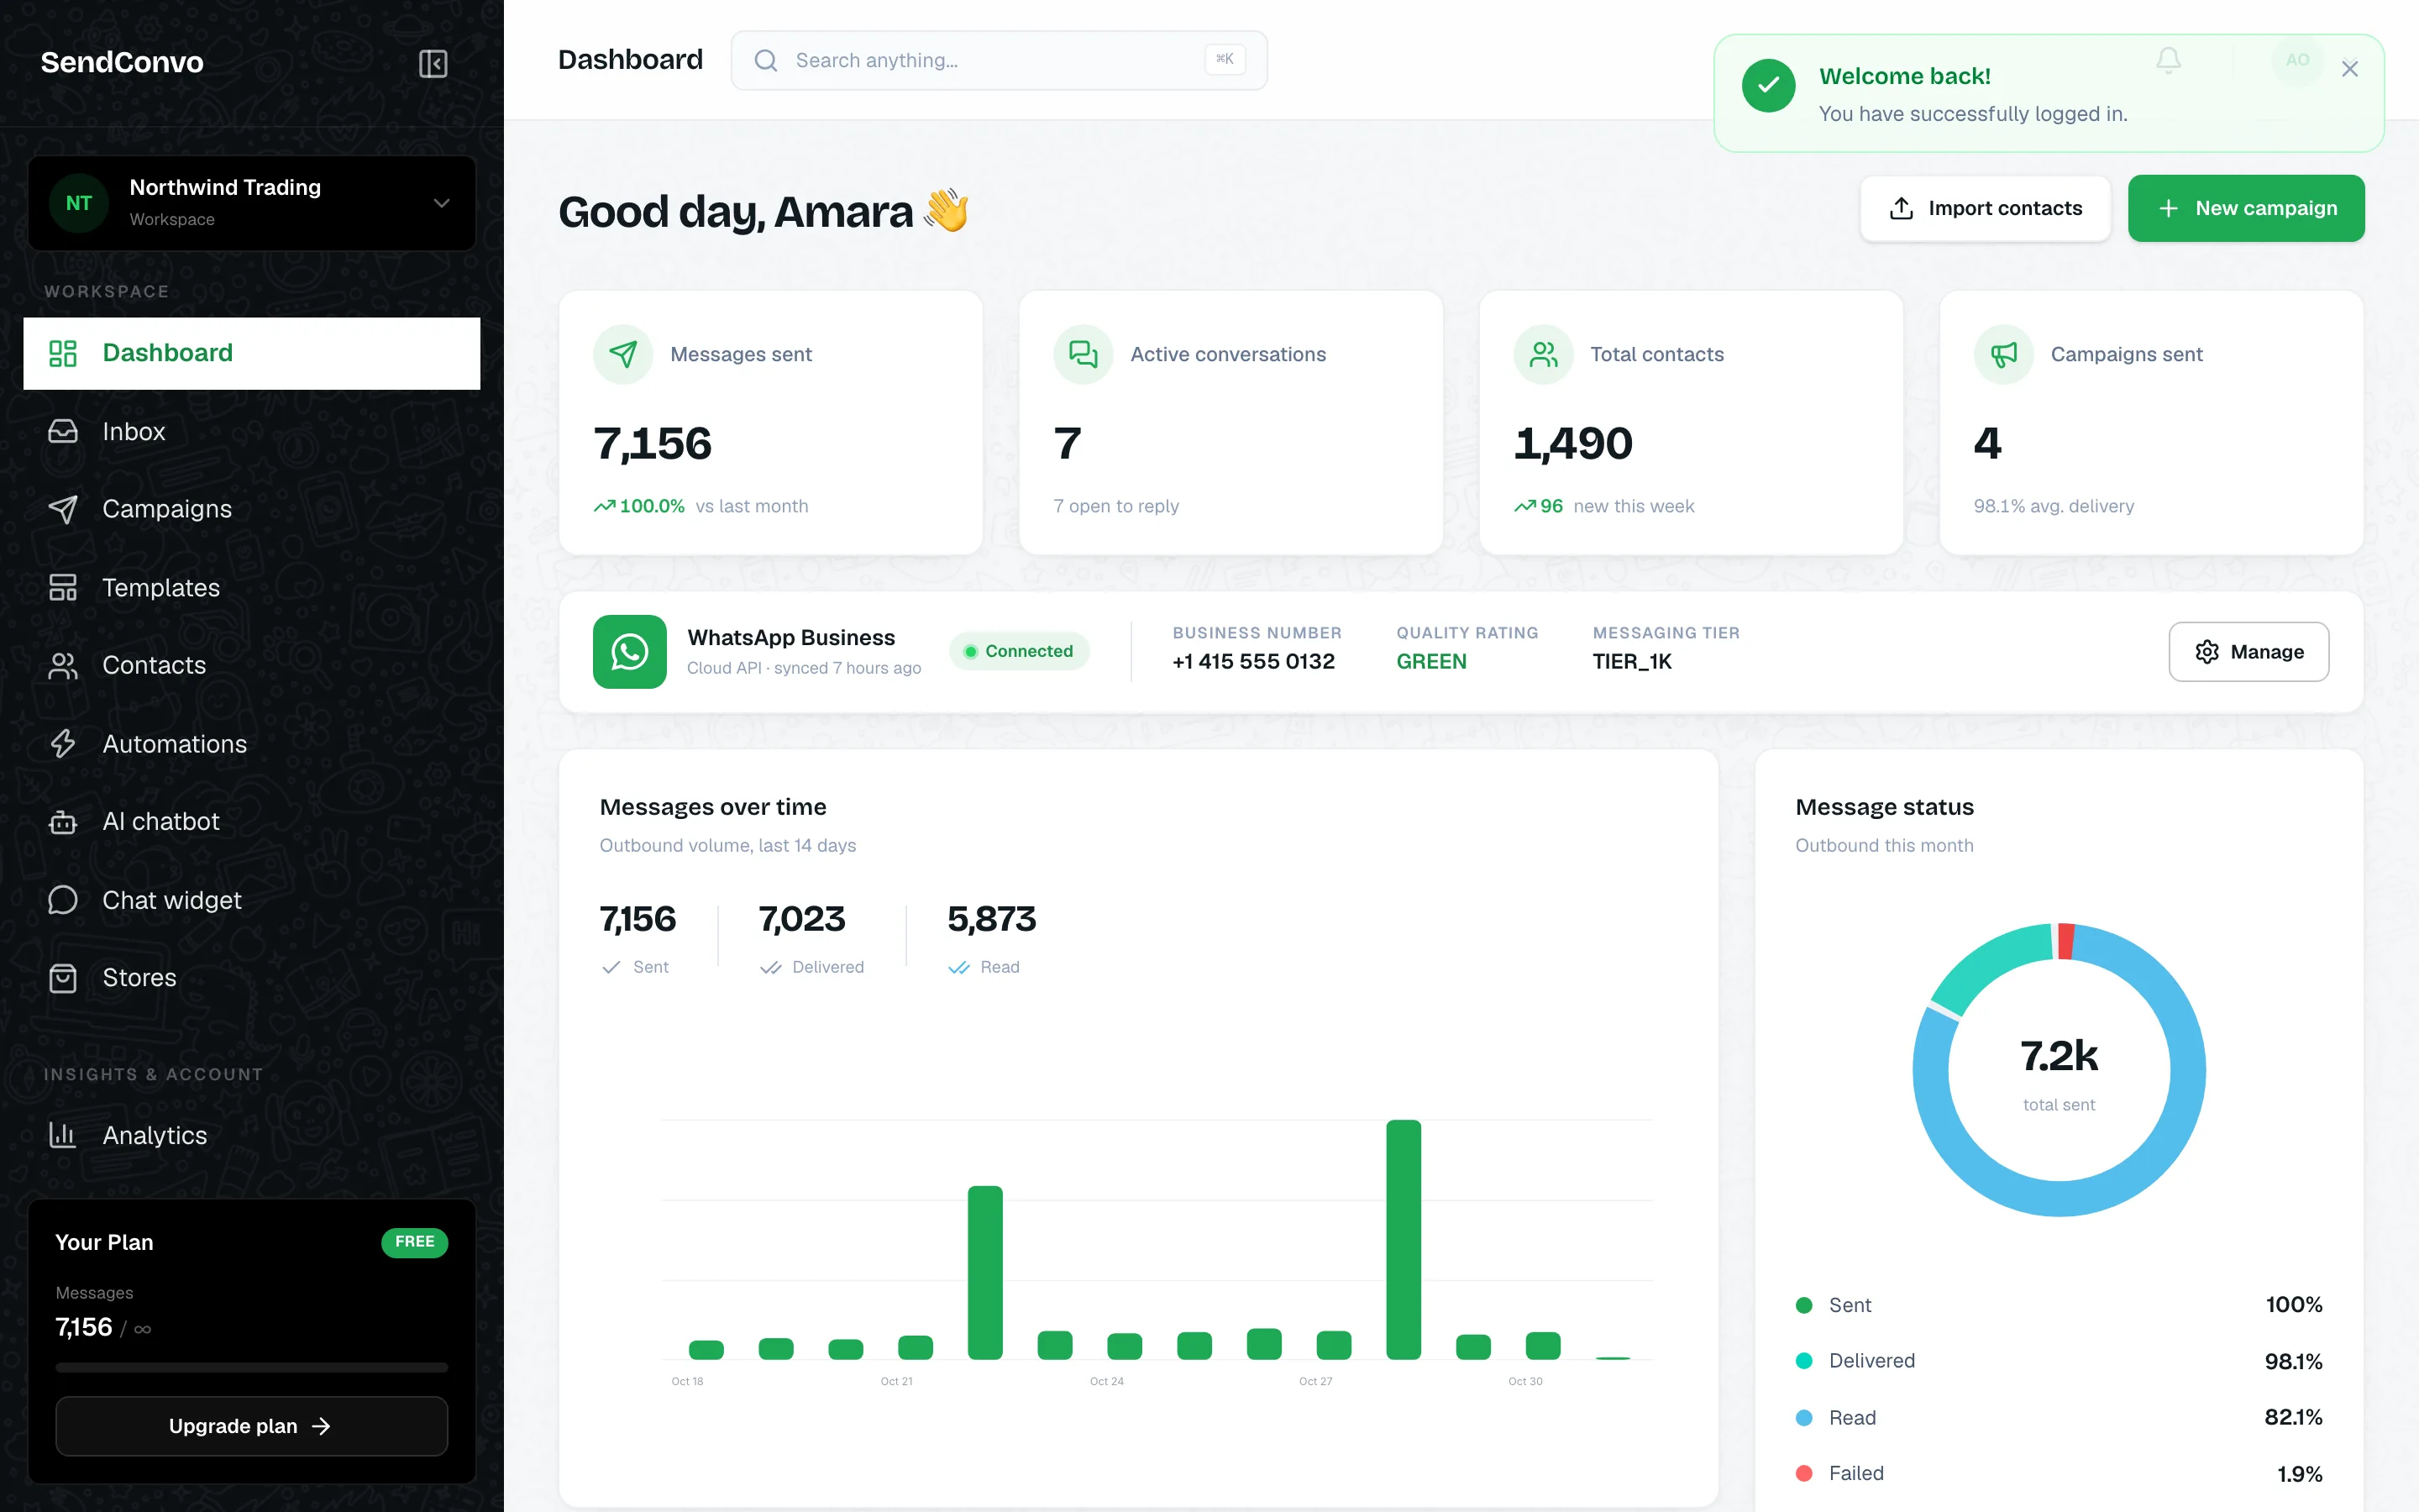Click the Campaigns sent megaphone icon
Screen dimensions: 2419x1512
point(2003,354)
